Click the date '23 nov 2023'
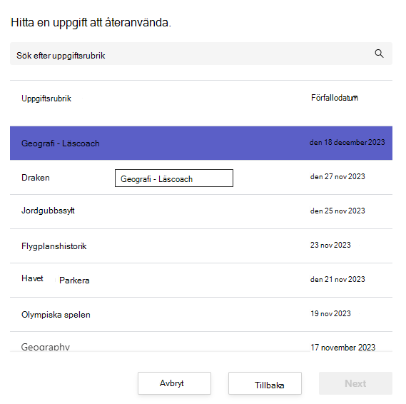The height and width of the screenshot is (404, 406). [x=330, y=245]
